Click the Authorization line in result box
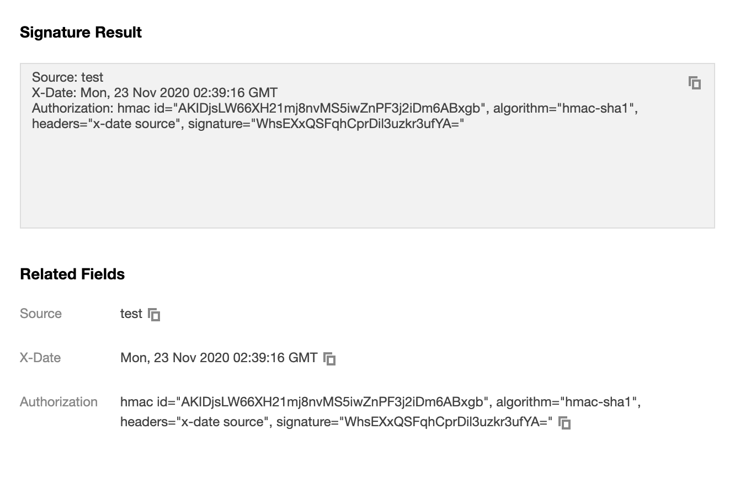Screen dimensions: 735x477 coord(259,108)
